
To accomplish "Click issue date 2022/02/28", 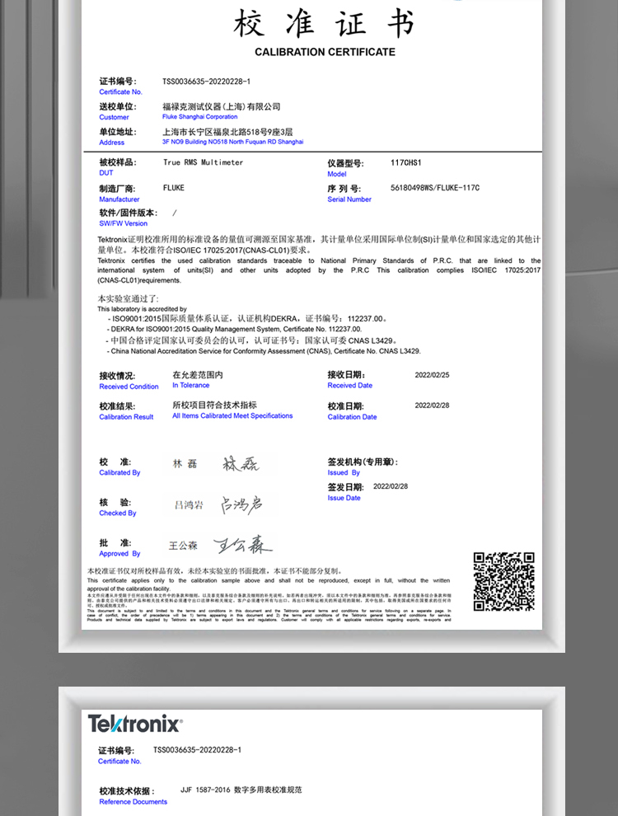I will [x=391, y=486].
